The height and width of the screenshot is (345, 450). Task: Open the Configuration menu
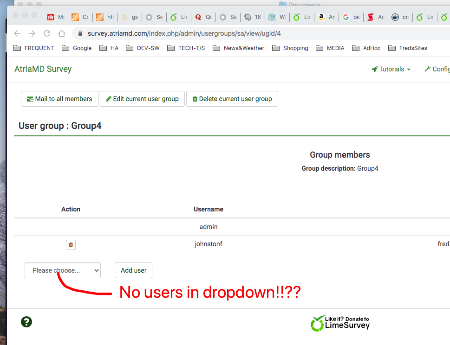pyautogui.click(x=437, y=69)
